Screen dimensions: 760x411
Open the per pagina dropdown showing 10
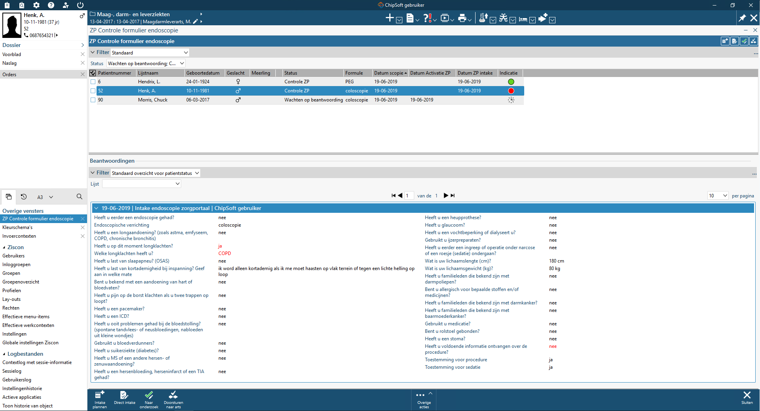(x=718, y=195)
